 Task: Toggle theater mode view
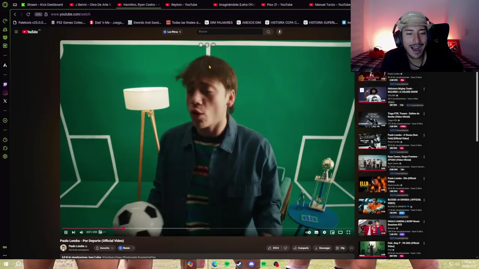point(340,232)
